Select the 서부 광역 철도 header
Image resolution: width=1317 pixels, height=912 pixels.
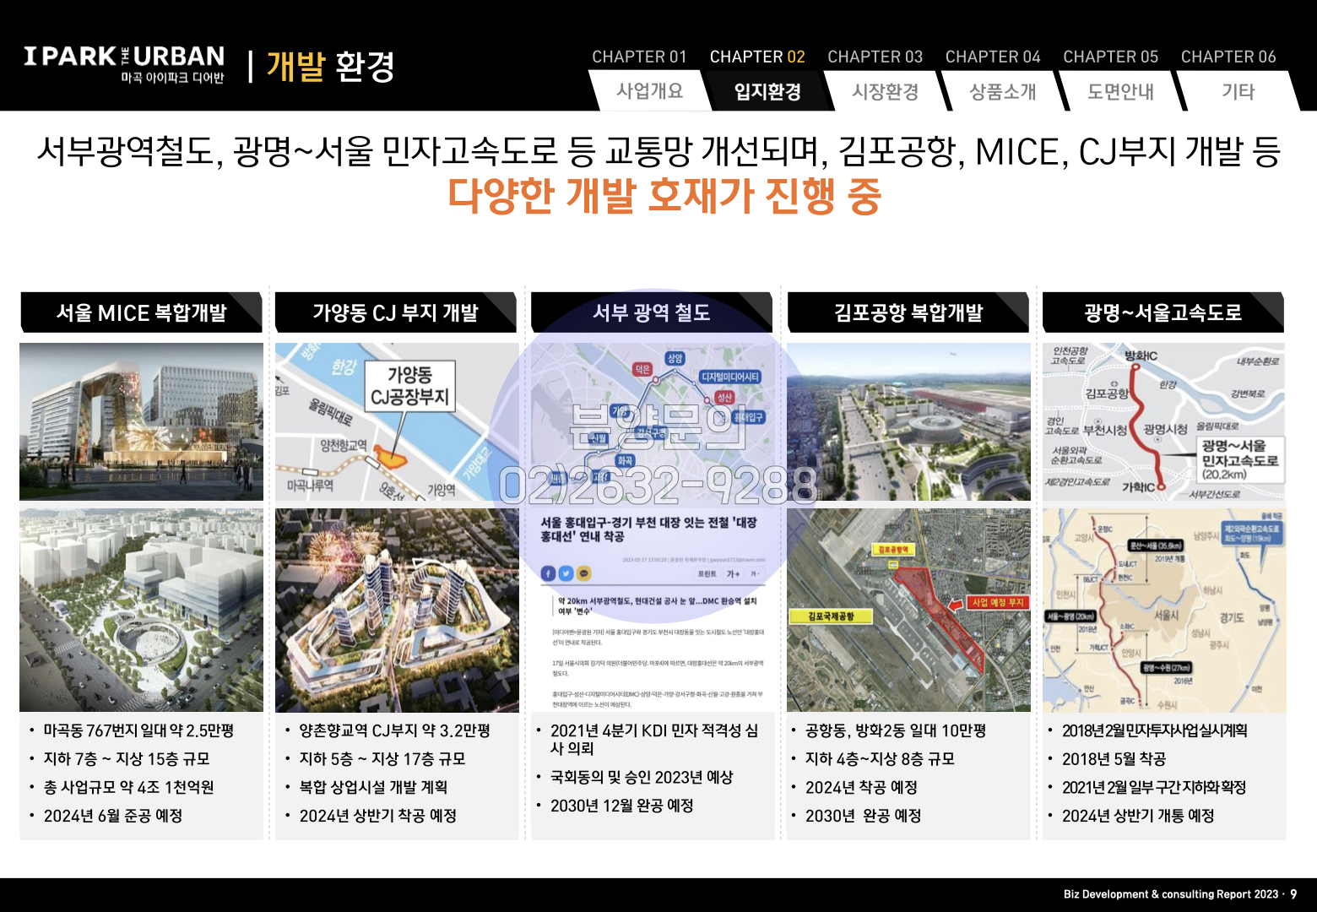[652, 312]
